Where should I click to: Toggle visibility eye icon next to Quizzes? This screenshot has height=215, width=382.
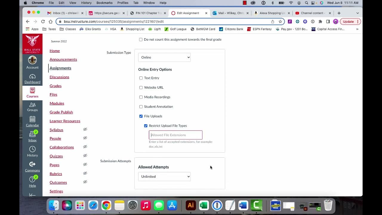point(85,156)
